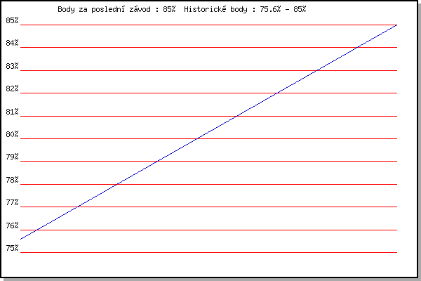421x281 pixels.
Task: Select the 81% y-axis label
Action: [x=12, y=112]
